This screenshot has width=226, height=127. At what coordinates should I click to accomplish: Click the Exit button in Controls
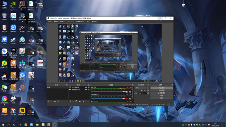click(162, 98)
